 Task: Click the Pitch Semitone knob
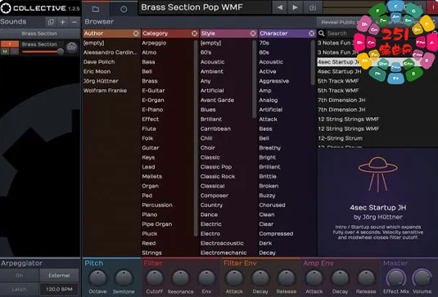(124, 278)
